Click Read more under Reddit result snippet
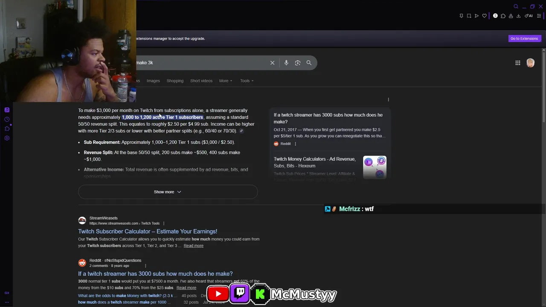This screenshot has height=307, width=546. 186,288
